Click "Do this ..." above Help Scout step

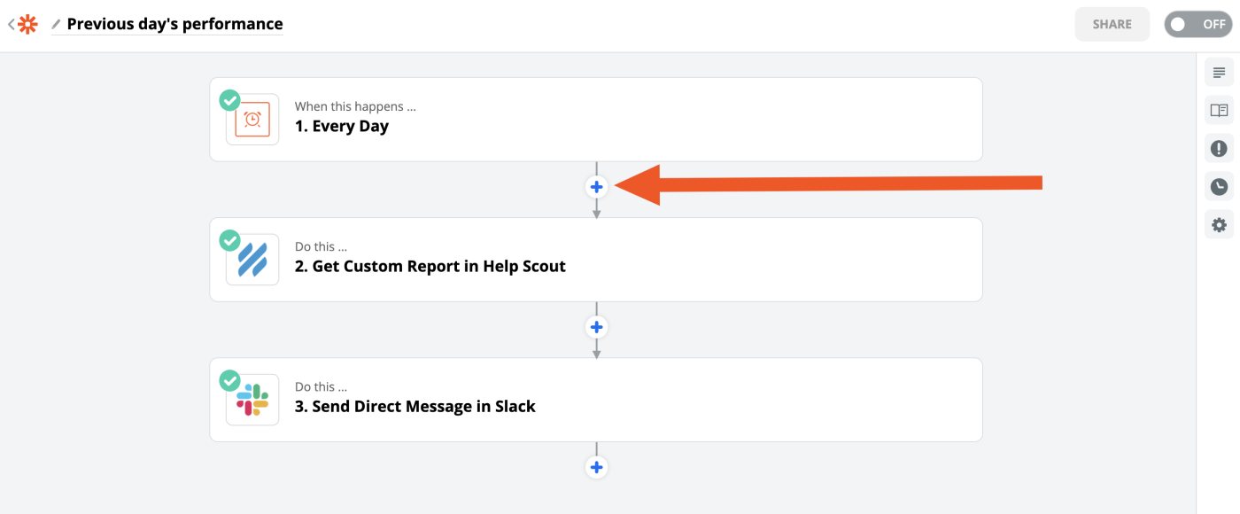(x=321, y=246)
